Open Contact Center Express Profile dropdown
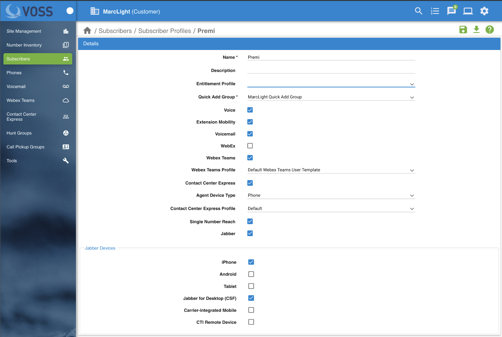 (x=331, y=209)
